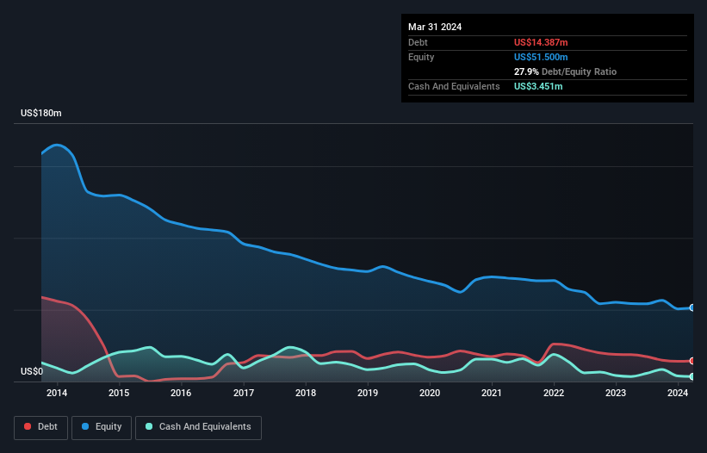
Task: Select the 2024 x-axis label
Action: (678, 393)
